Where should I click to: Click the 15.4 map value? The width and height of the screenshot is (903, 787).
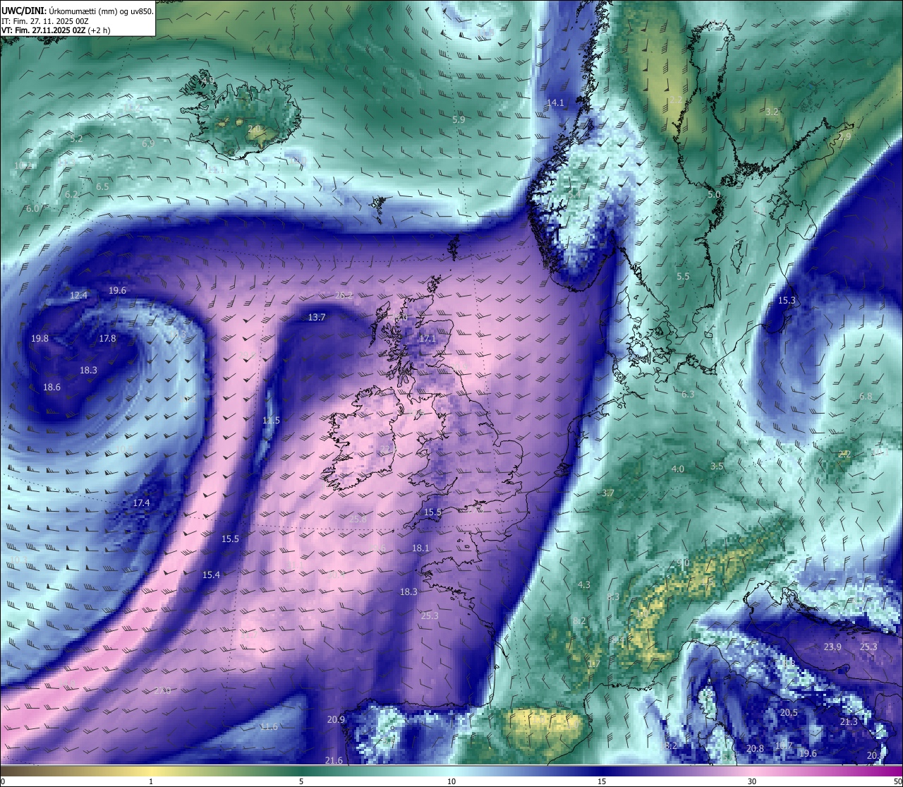tap(211, 575)
